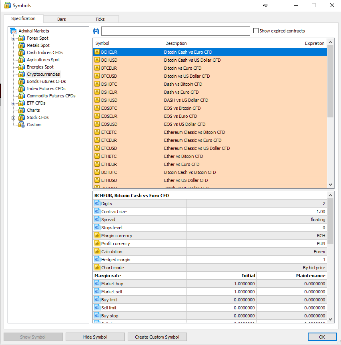Open the Ticks tab

point(100,19)
